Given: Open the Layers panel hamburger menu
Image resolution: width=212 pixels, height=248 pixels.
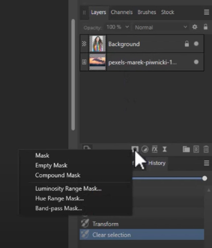Looking at the screenshot, I should (207, 12).
